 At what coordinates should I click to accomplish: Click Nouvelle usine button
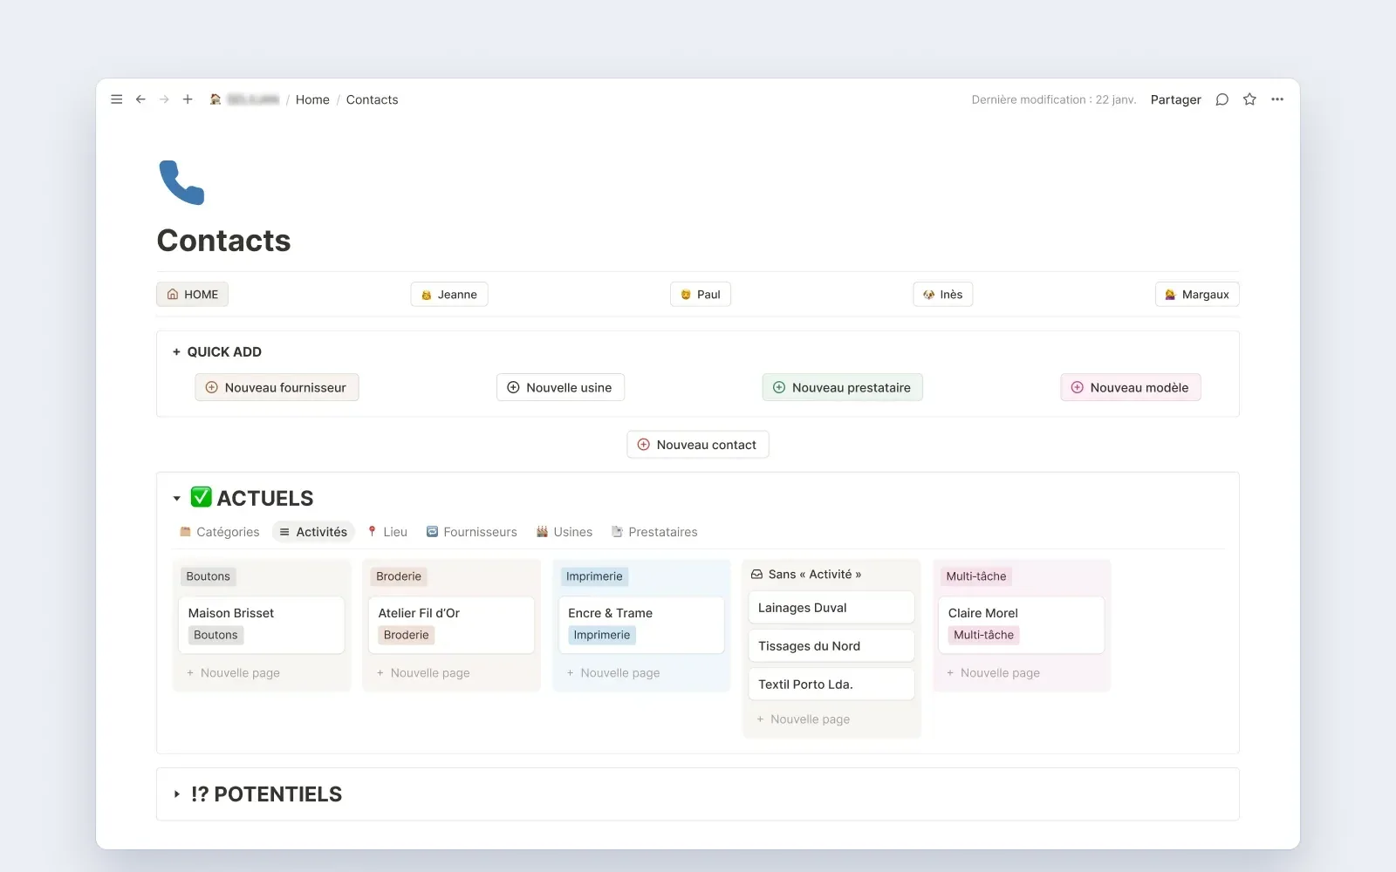click(560, 388)
